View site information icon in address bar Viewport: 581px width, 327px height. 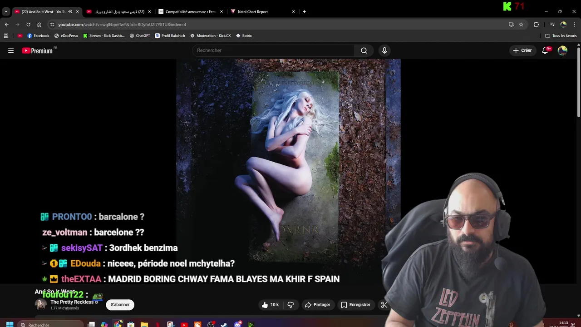52,25
